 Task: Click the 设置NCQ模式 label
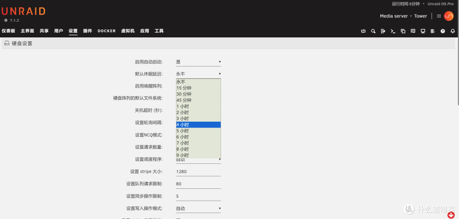pos(149,135)
